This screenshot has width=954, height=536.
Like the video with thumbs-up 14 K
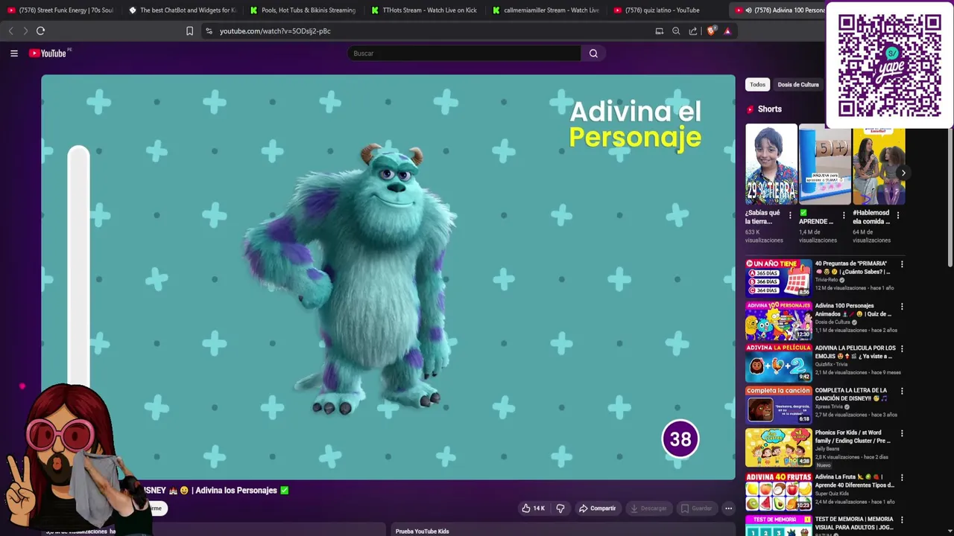[533, 508]
